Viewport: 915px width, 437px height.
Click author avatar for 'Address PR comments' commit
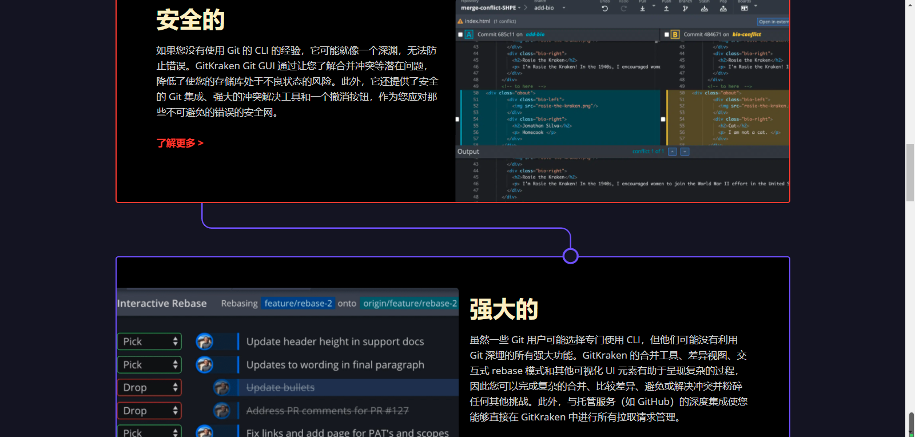pyautogui.click(x=221, y=411)
